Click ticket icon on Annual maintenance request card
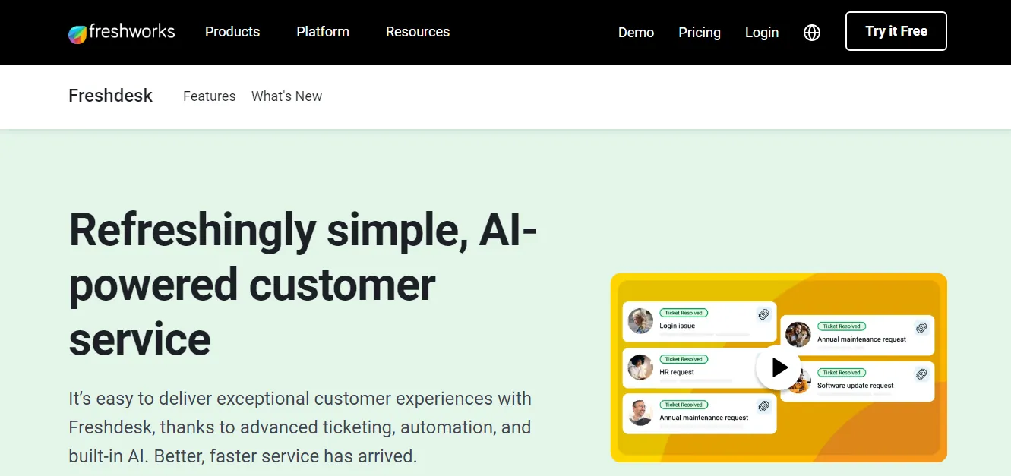 pos(920,328)
